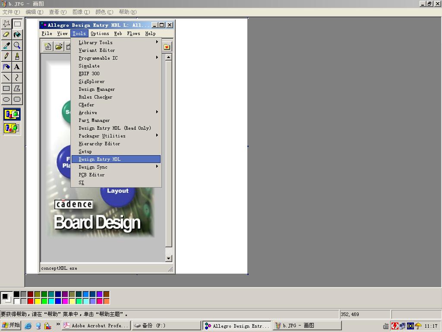
Task: Open Design Manager menu entry
Action: pos(116,89)
